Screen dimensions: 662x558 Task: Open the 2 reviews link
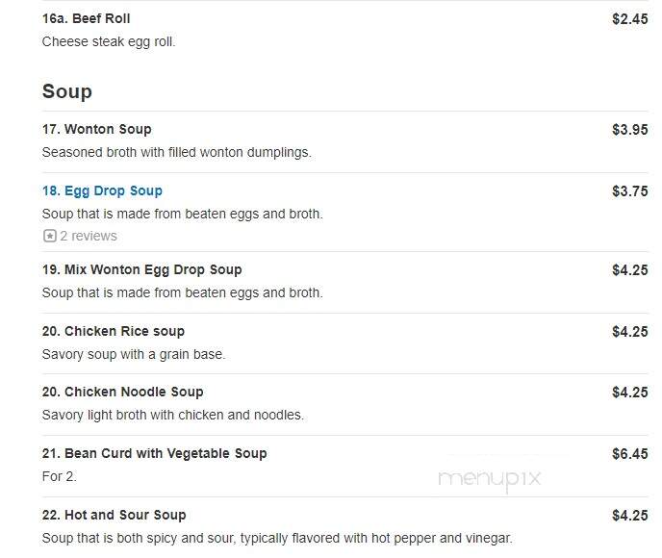[89, 236]
